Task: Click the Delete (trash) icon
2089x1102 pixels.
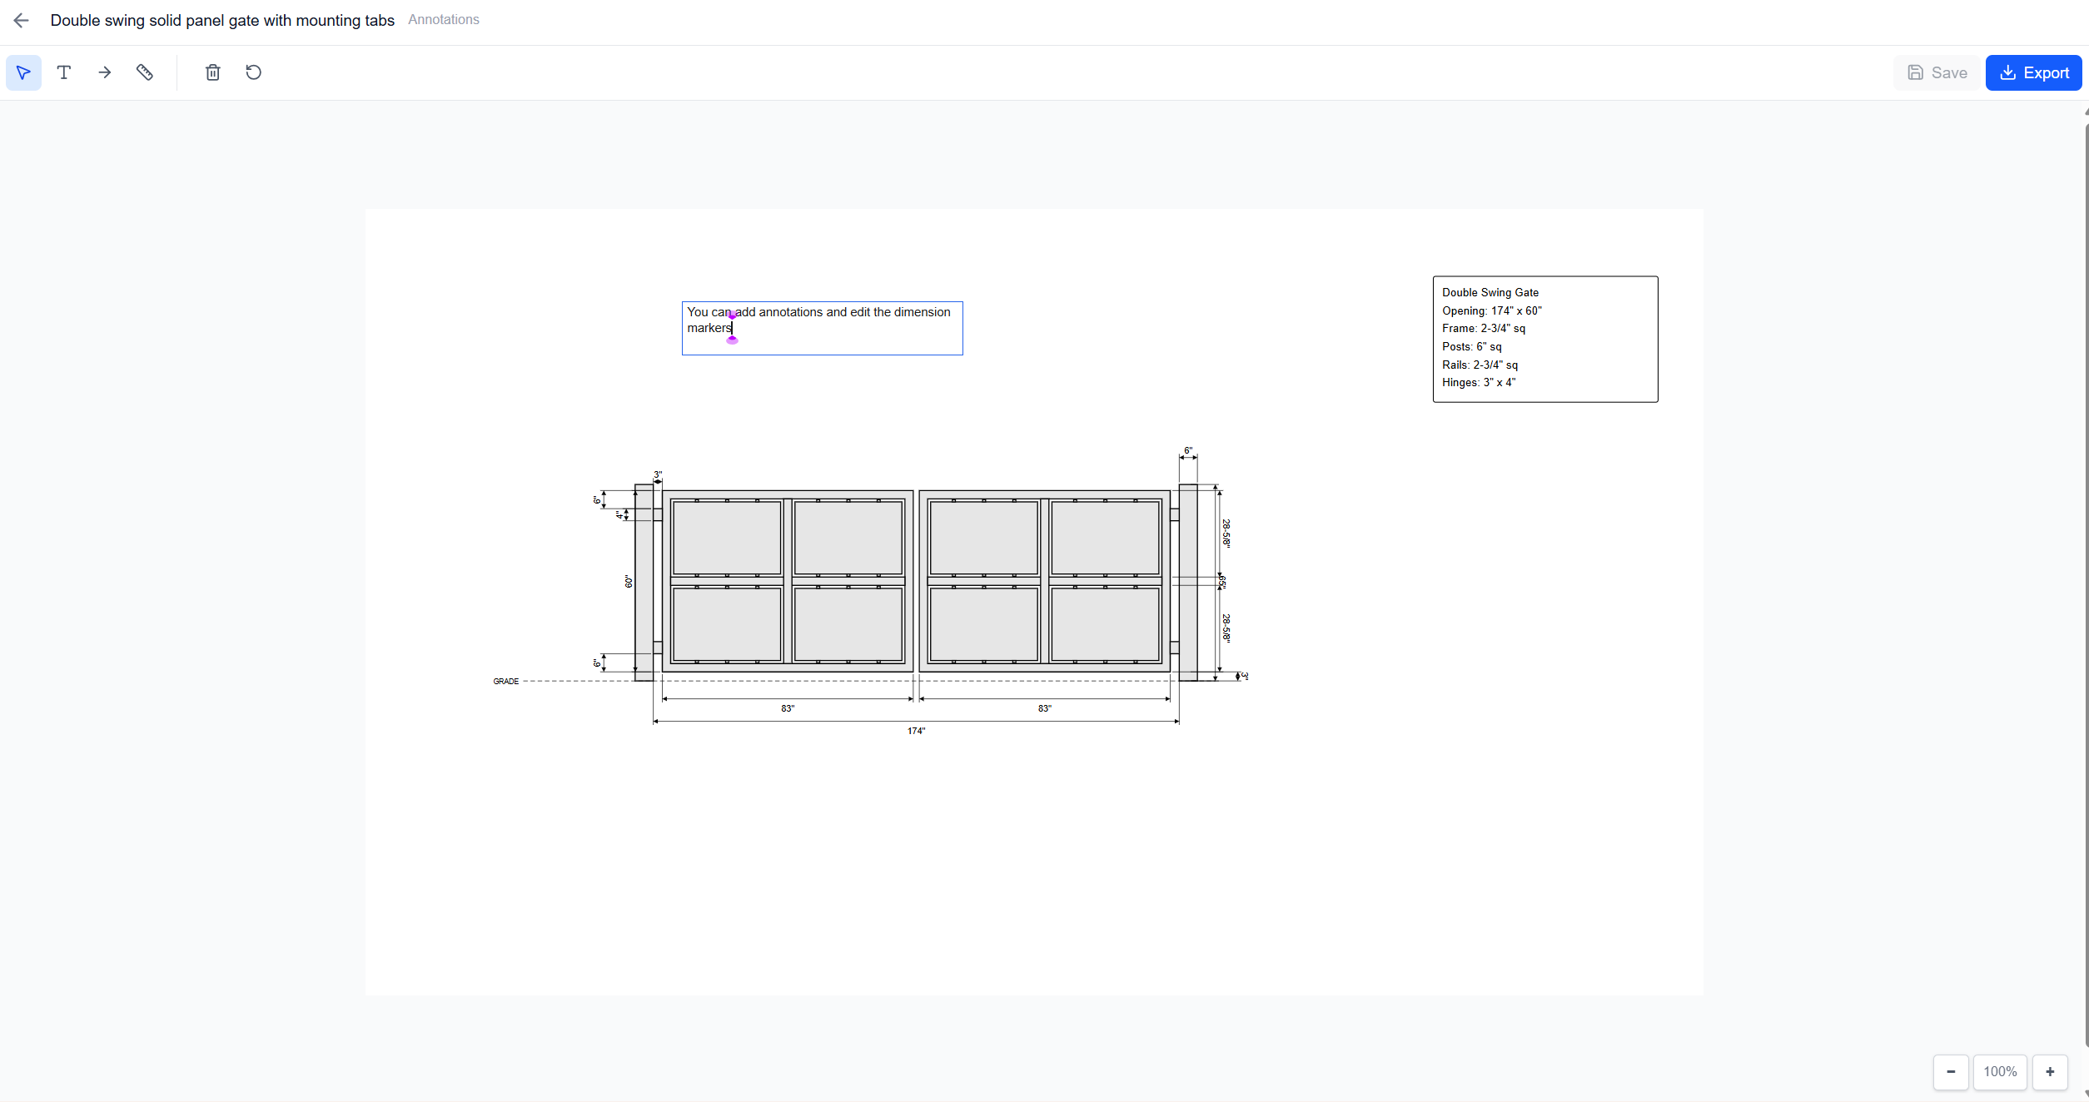Action: (x=212, y=72)
